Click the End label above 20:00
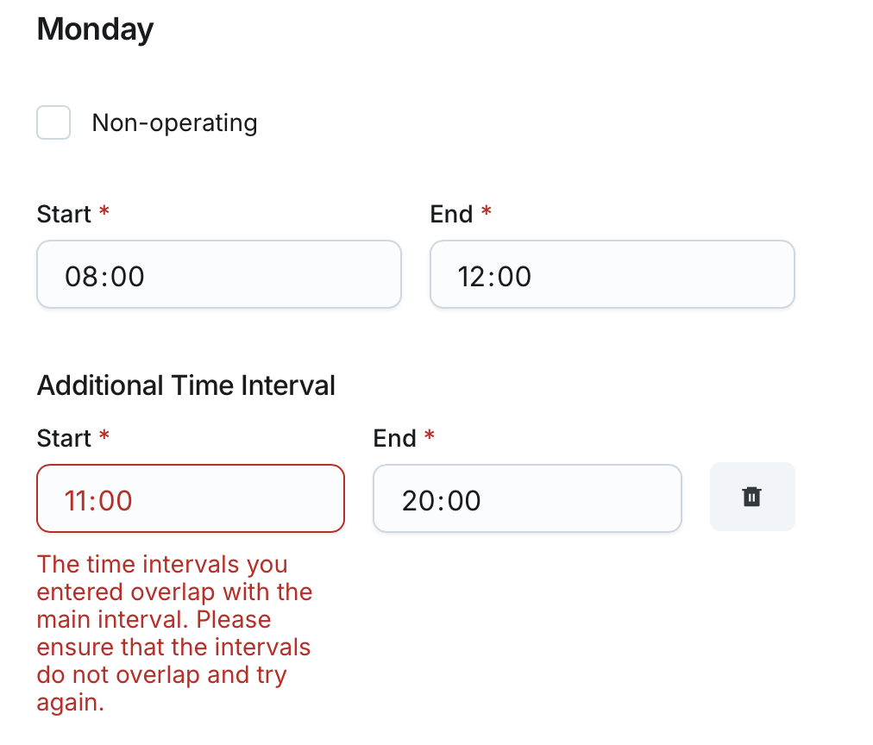 394,438
